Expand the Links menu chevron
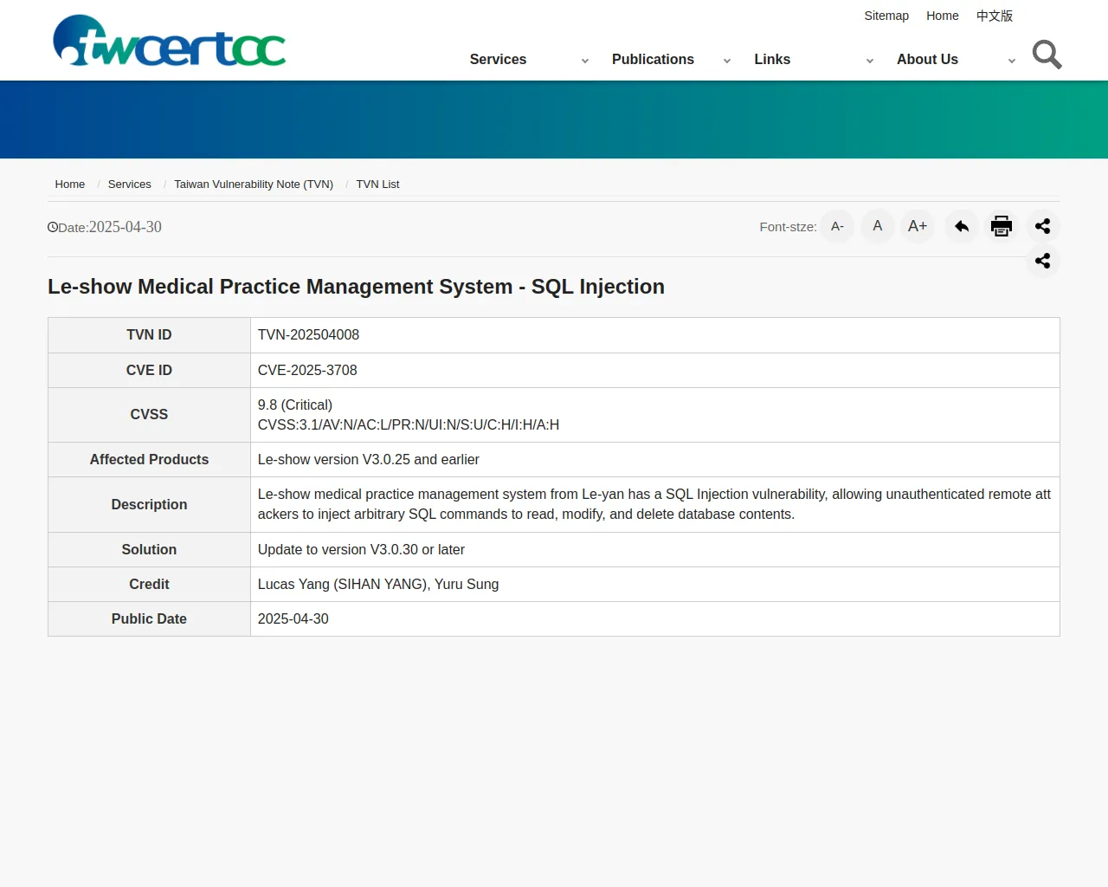Viewport: 1108px width, 887px height. click(870, 61)
